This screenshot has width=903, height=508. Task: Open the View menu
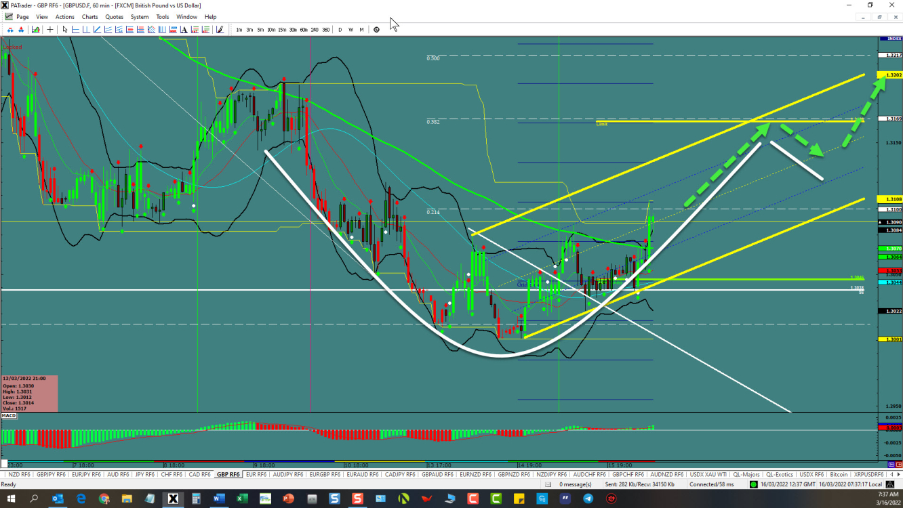pyautogui.click(x=42, y=17)
